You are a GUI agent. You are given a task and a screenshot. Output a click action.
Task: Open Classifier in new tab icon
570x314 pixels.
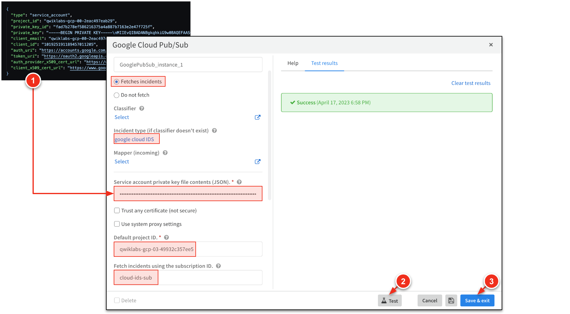(258, 117)
